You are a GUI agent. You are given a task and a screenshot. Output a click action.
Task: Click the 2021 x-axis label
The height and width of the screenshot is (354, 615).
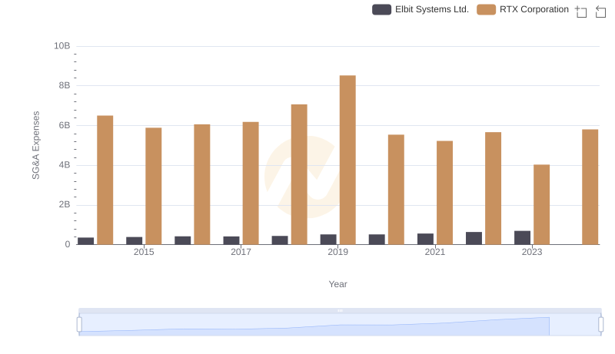pyautogui.click(x=435, y=252)
